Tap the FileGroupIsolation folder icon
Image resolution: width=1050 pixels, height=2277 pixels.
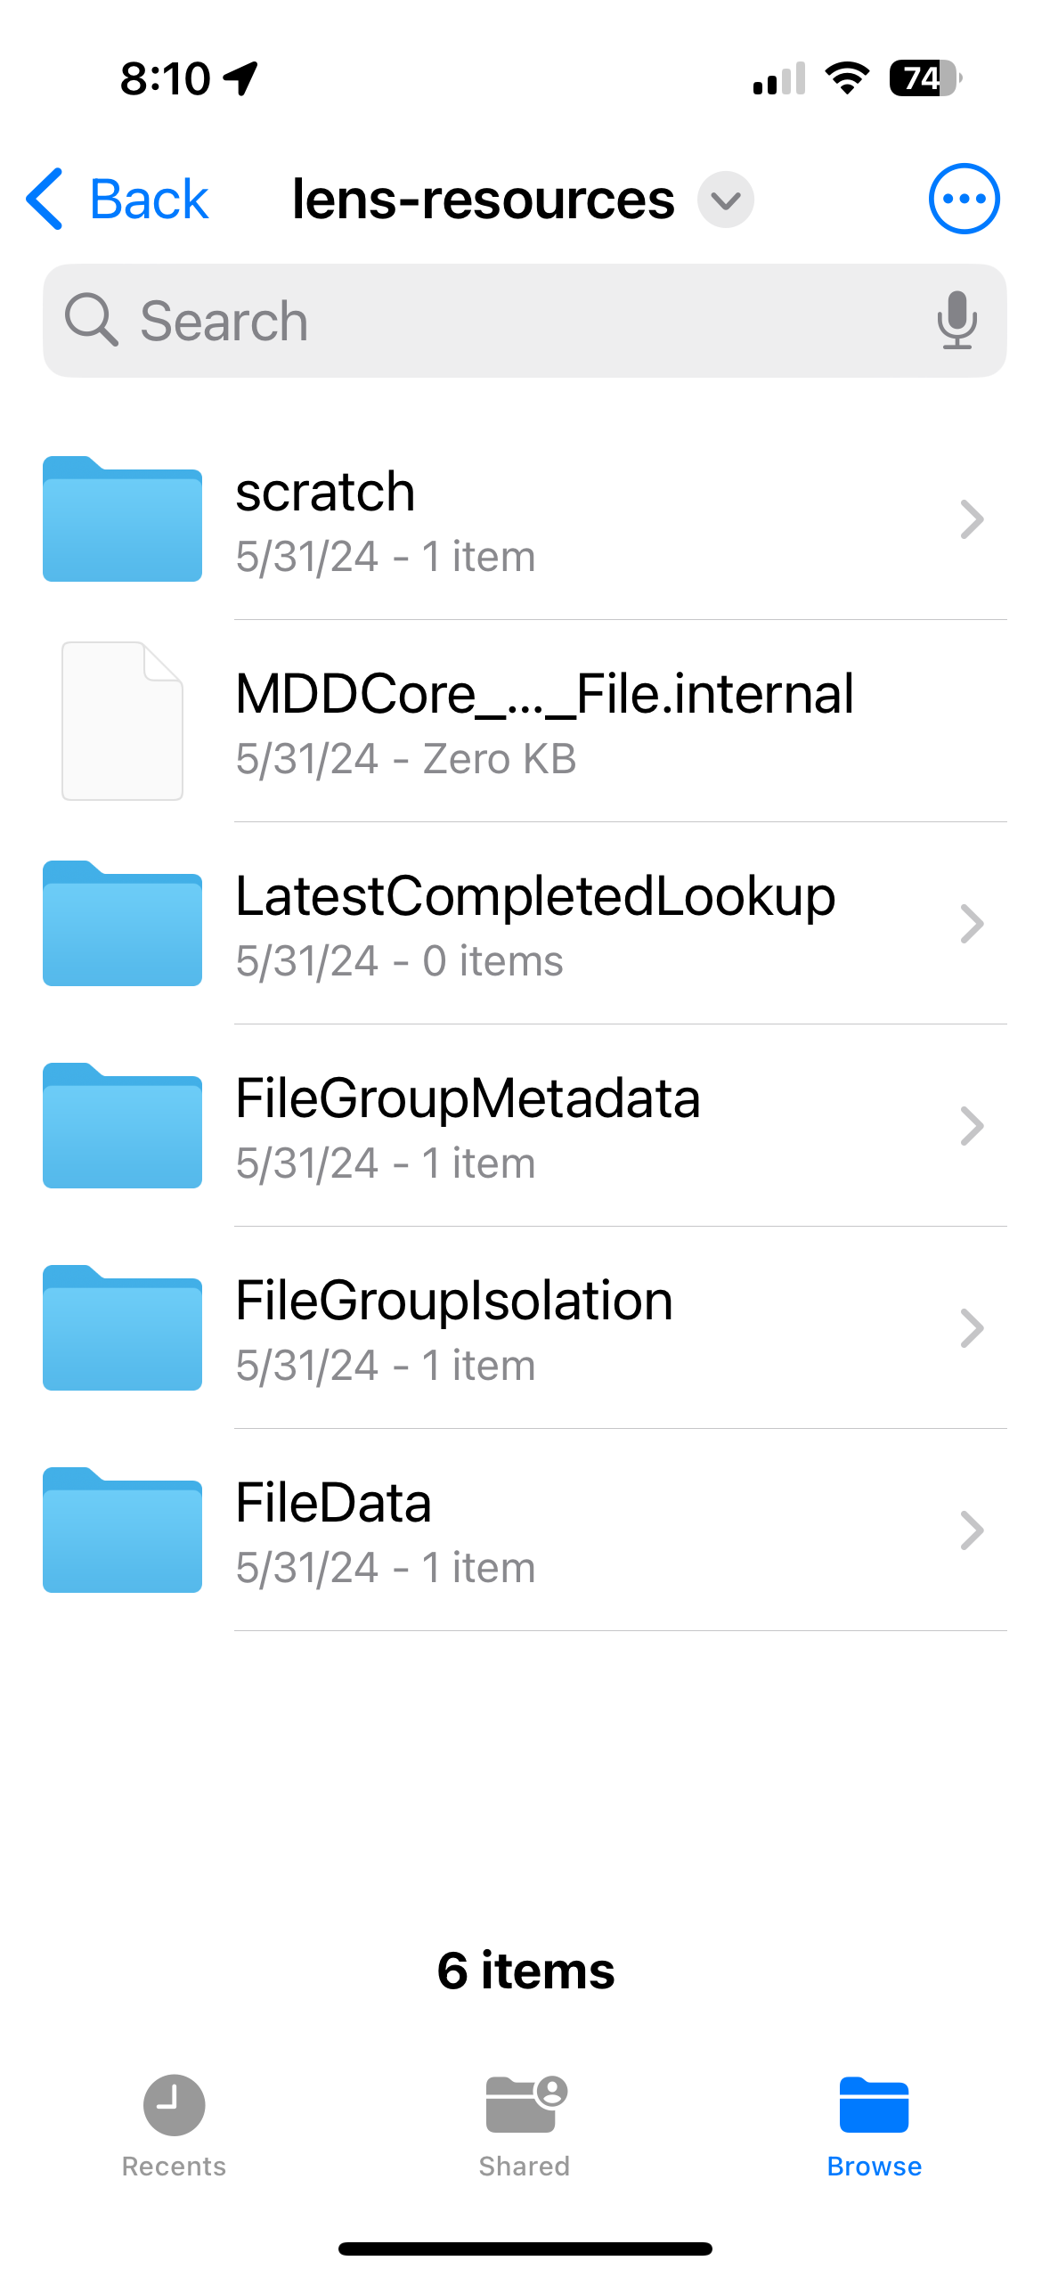point(122,1328)
